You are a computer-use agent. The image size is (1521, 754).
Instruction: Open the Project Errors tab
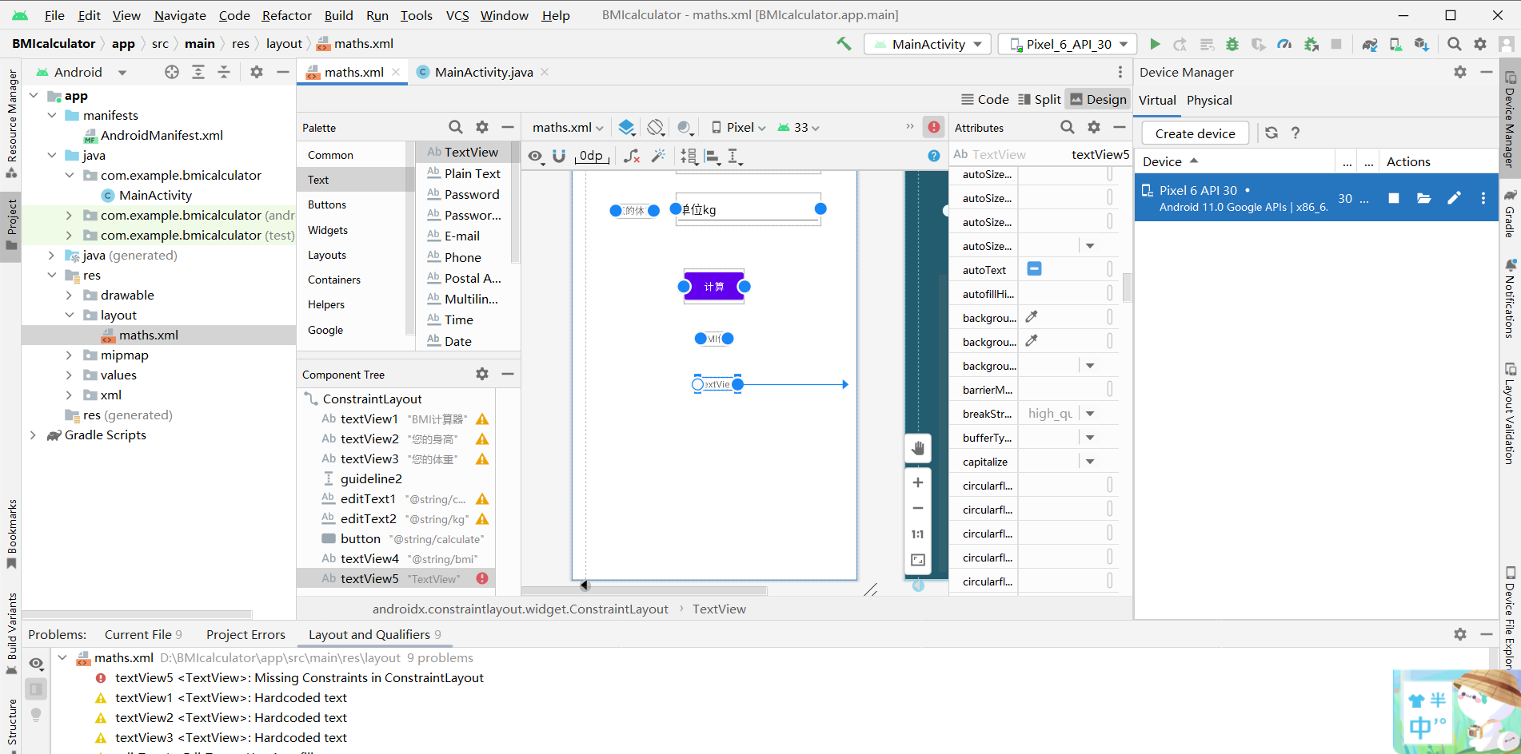[x=246, y=634]
